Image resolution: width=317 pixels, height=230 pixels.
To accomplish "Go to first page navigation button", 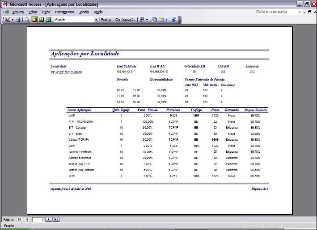I will 20,219.
